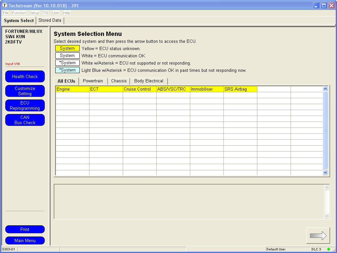Click the Techstream title bar logo icon

click(5, 5)
